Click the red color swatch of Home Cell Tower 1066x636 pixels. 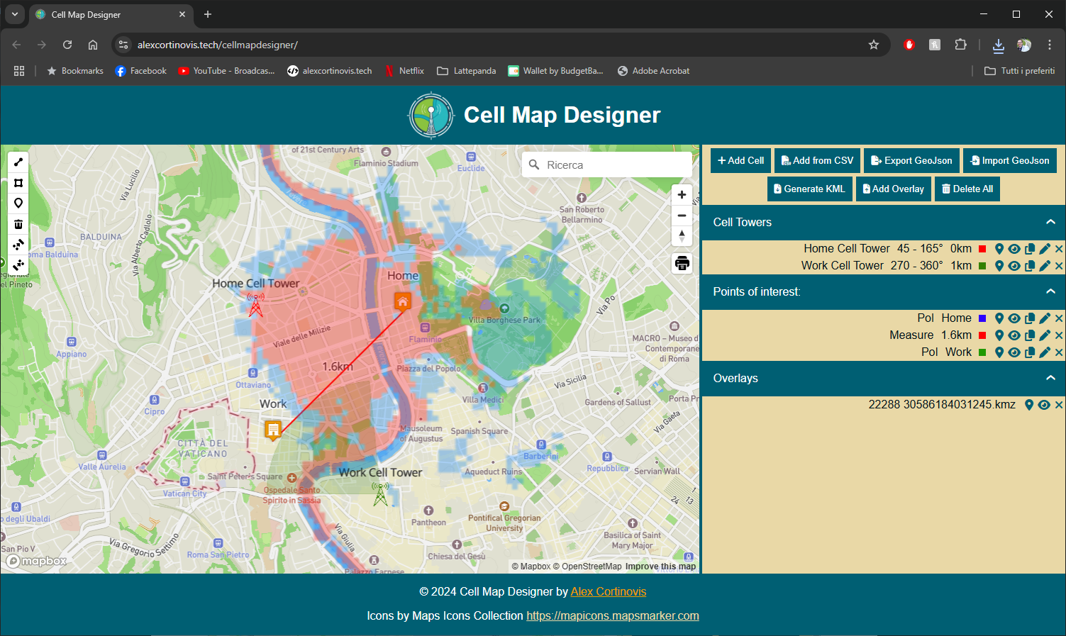[982, 249]
